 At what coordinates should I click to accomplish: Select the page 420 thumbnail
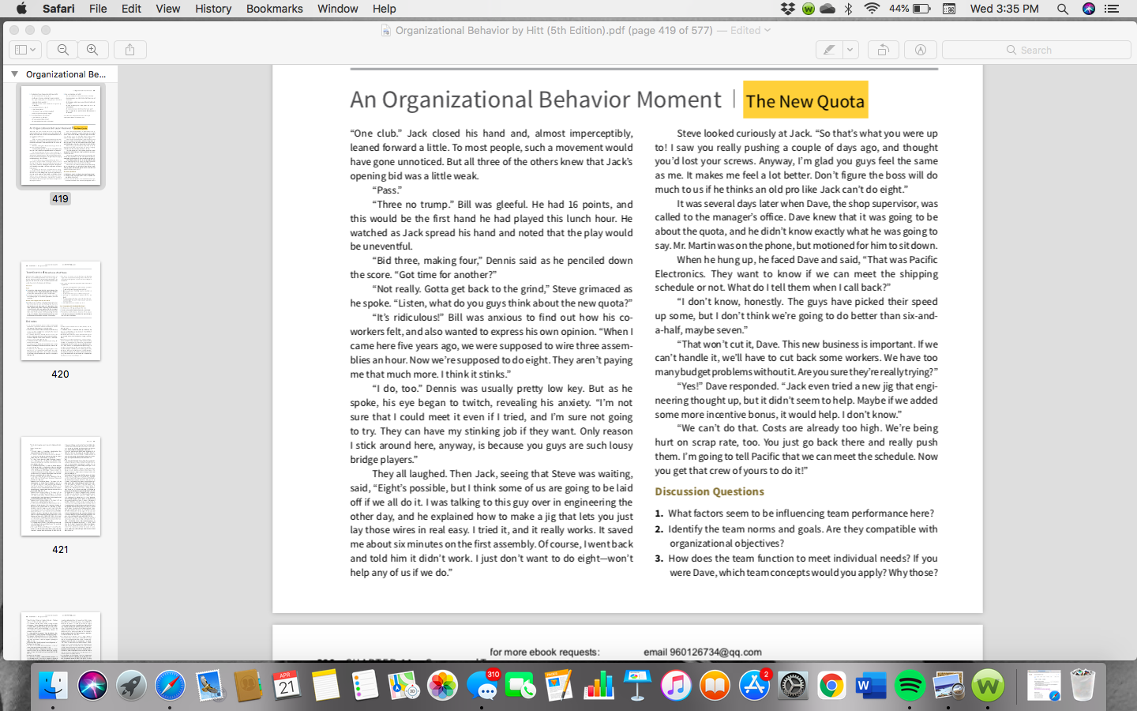[61, 310]
